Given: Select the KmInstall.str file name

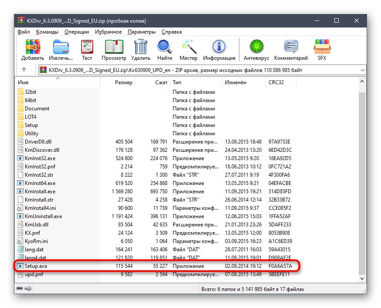Looking at the screenshot, I should [x=39, y=199].
